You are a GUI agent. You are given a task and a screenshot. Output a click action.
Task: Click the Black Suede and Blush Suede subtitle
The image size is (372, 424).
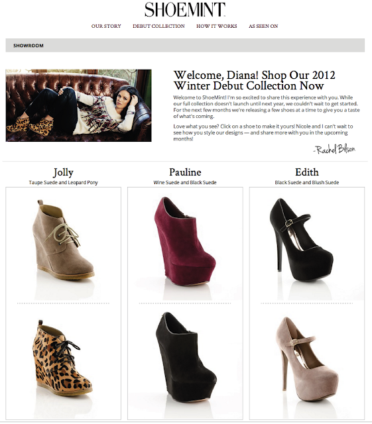307,183
